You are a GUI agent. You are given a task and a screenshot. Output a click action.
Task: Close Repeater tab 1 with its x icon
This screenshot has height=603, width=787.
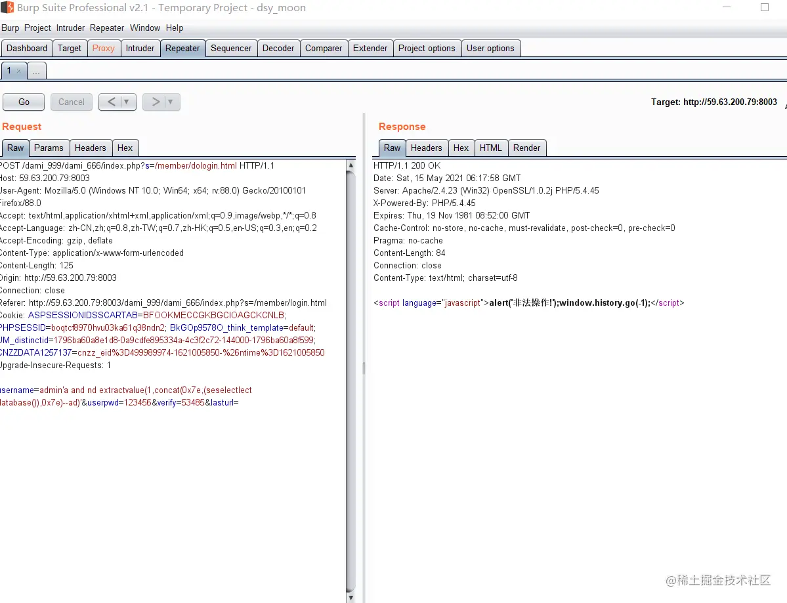(x=18, y=72)
